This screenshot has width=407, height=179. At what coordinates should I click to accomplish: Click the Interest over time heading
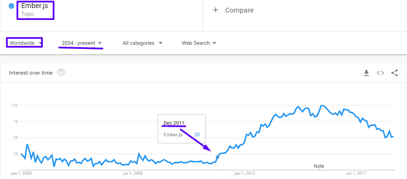[x=31, y=73]
